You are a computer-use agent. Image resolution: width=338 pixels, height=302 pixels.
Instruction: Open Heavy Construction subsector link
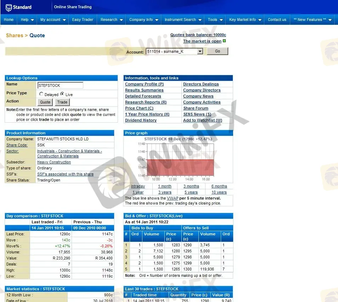point(54,162)
